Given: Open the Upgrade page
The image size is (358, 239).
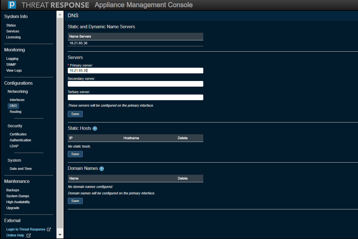Looking at the screenshot, I should click(13, 208).
